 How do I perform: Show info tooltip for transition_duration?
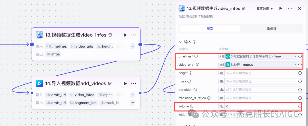pyautogui.click(x=209, y=98)
